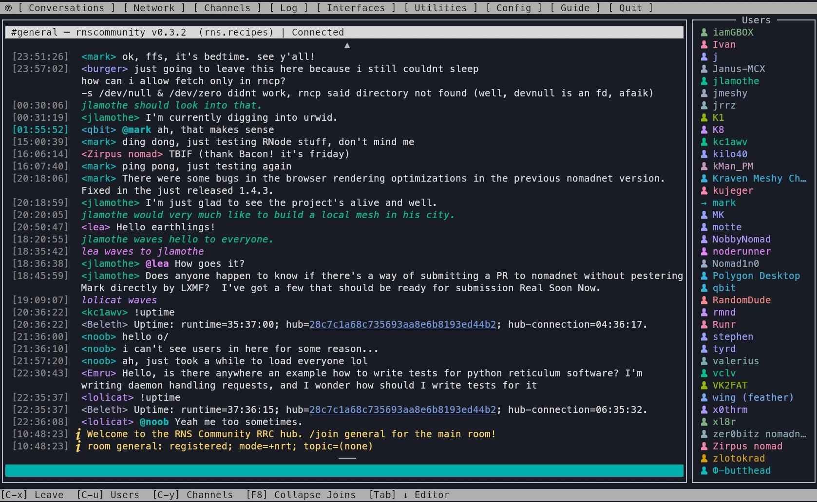Click the arrow icon beside mark
817x502 pixels.
704,203
